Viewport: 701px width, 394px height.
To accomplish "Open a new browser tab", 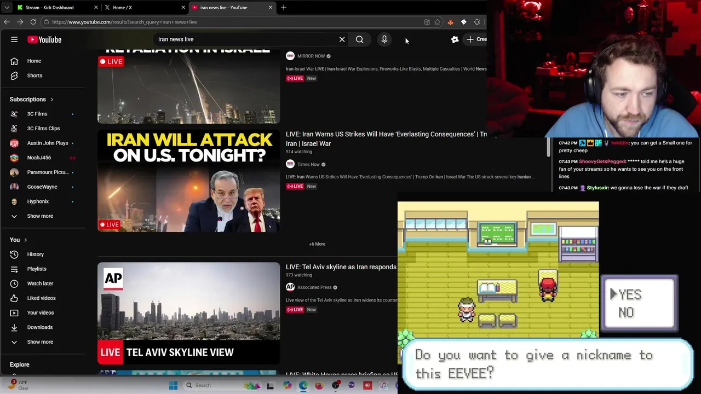I will tap(284, 8).
